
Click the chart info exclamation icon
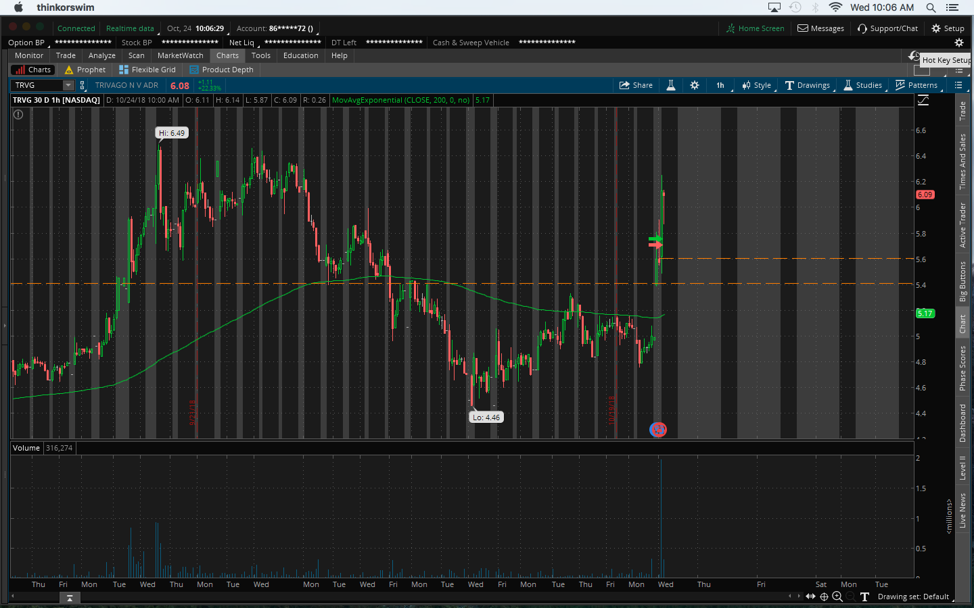[18, 114]
